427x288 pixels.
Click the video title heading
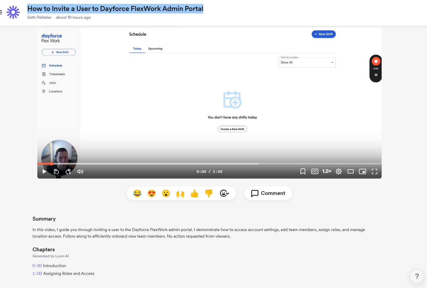pyautogui.click(x=115, y=9)
